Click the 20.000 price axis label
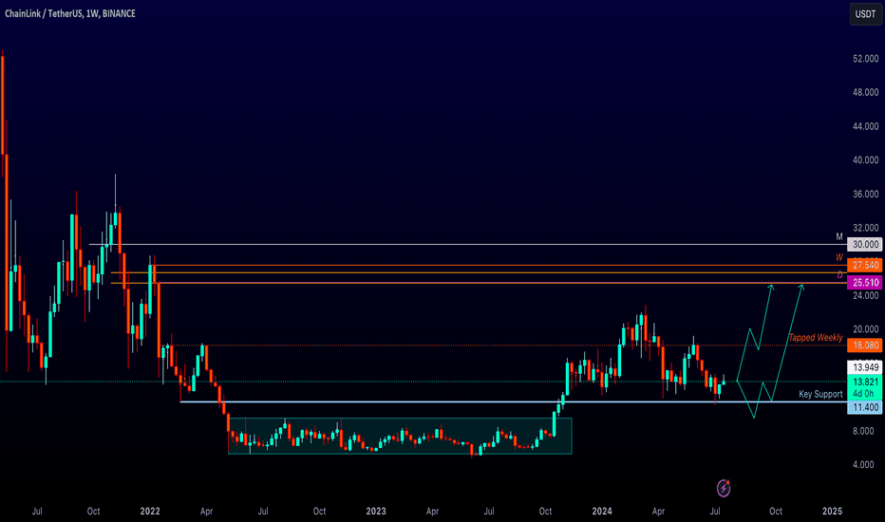The height and width of the screenshot is (522, 885). click(866, 329)
